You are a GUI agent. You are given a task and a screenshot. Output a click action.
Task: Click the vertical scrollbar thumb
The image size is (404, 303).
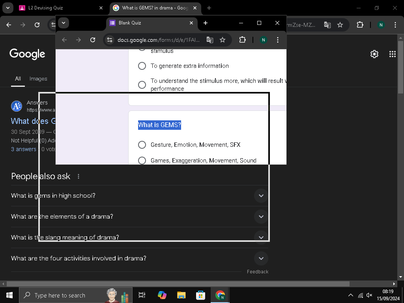tap(400, 67)
